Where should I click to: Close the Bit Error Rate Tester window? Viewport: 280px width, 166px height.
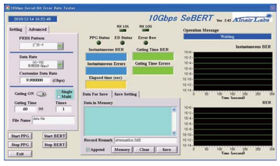(273, 8)
